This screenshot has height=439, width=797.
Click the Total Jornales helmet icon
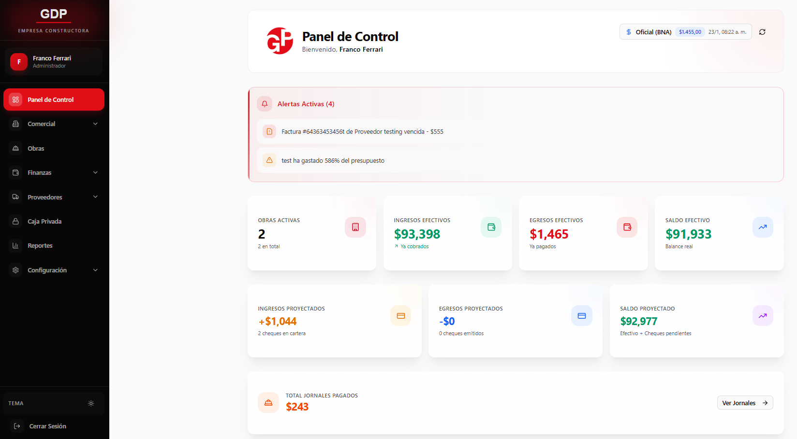268,403
